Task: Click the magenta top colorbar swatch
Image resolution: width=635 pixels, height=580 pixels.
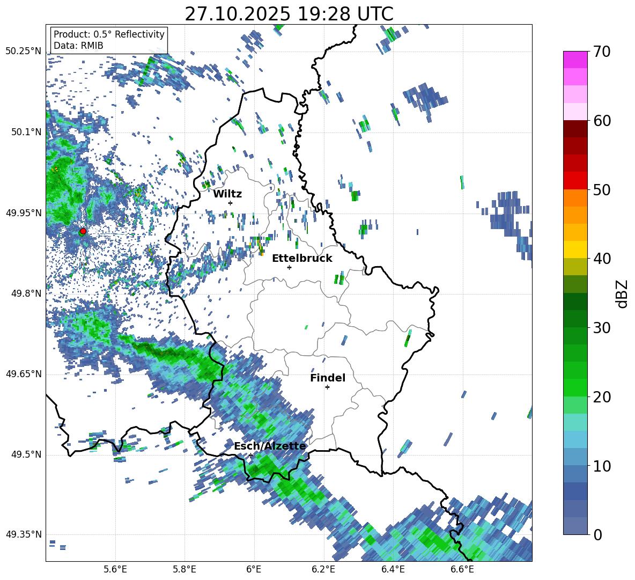Action: (575, 60)
